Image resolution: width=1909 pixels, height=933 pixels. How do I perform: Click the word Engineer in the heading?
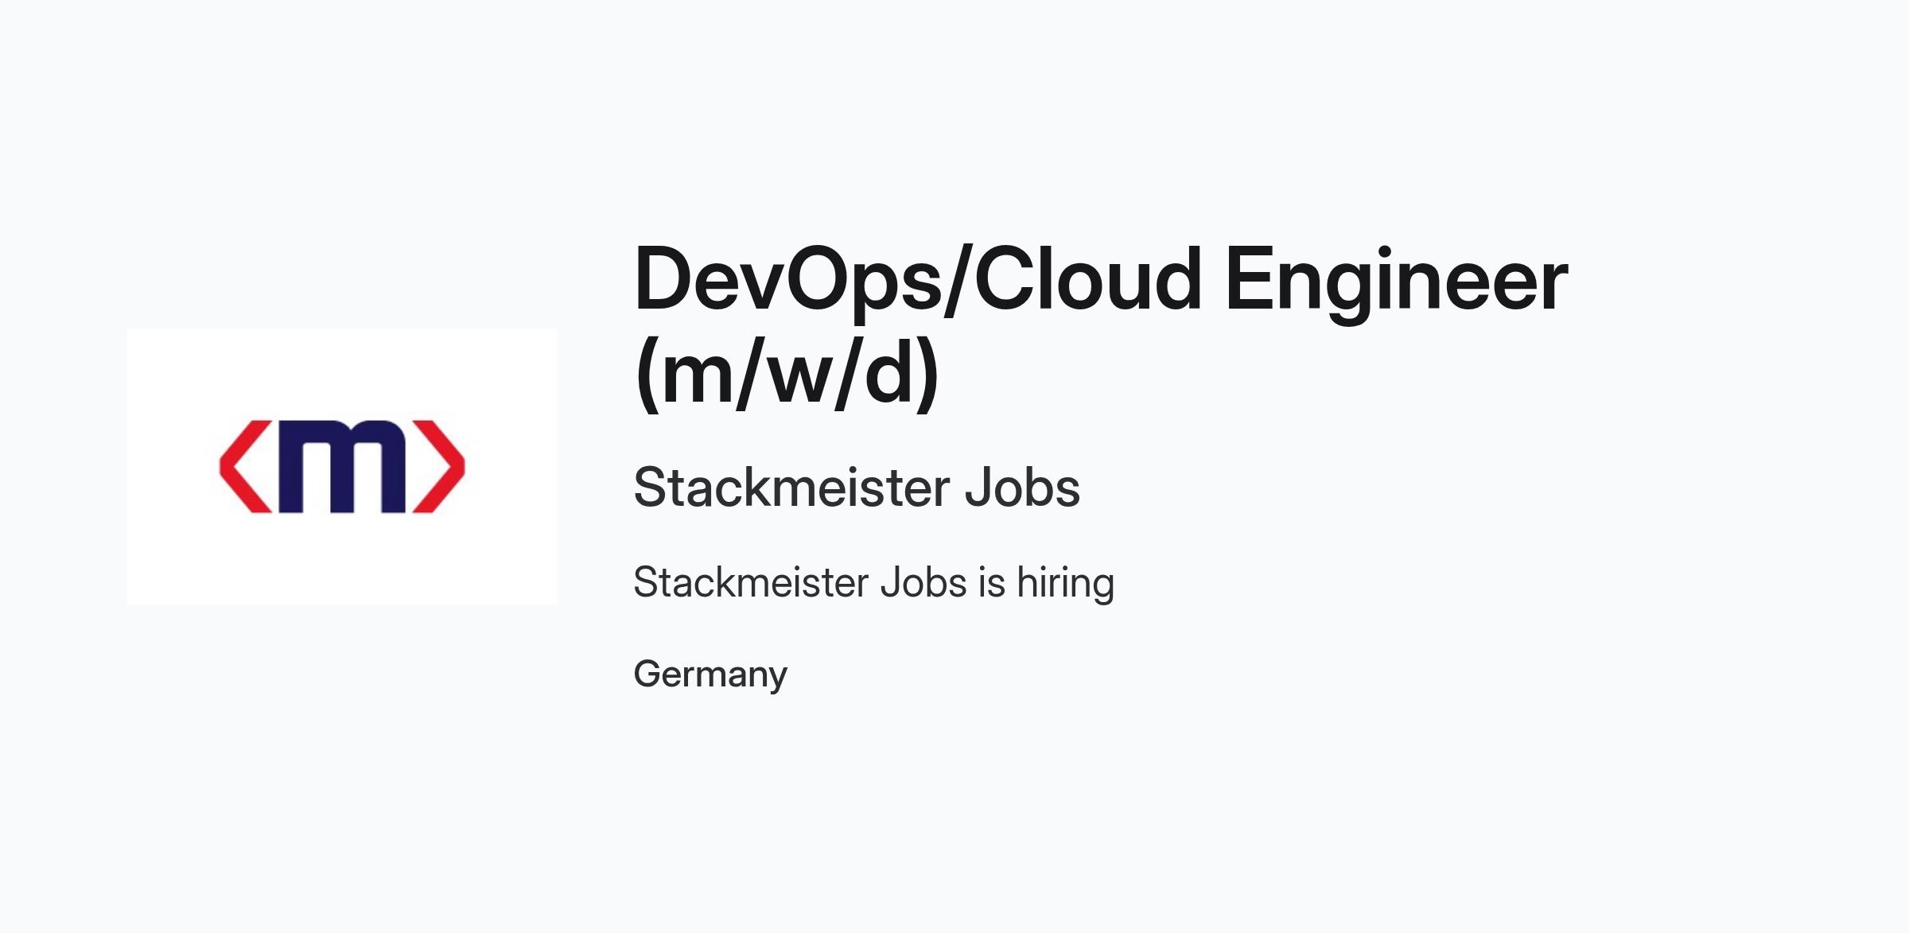point(1397,283)
